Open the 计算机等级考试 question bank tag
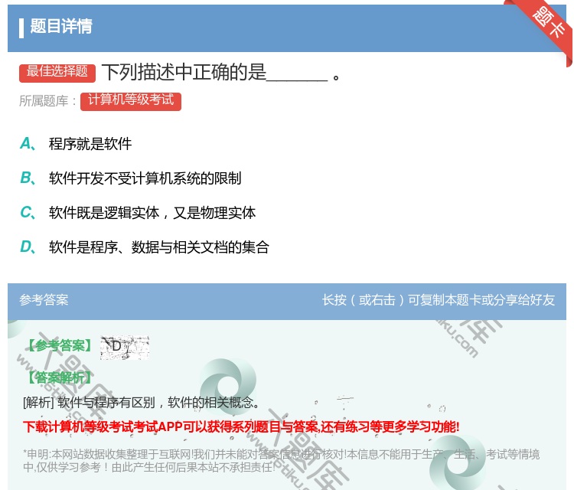 [x=131, y=101]
